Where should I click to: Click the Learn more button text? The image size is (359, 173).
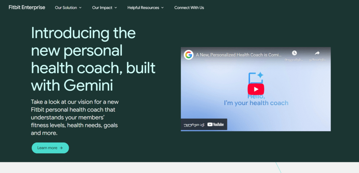pos(47,148)
